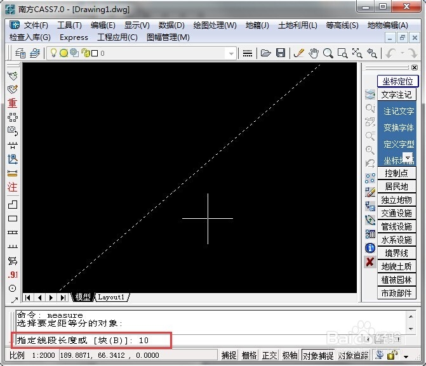Screen dimensions: 426x366
Task: Click the save diskette icon
Action: pyautogui.click(x=281, y=53)
